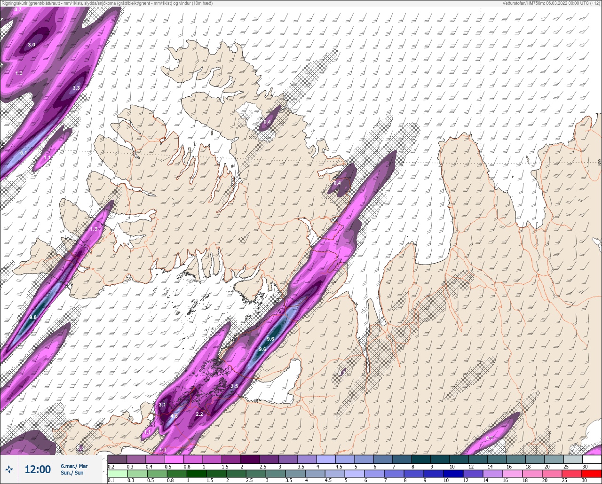
Task: Click the 9.8 precipitation value on map
Action: (33, 318)
